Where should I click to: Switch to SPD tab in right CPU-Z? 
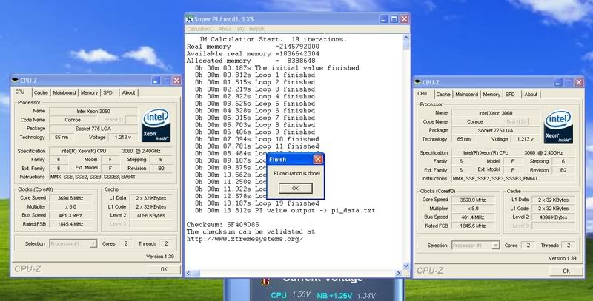[511, 95]
